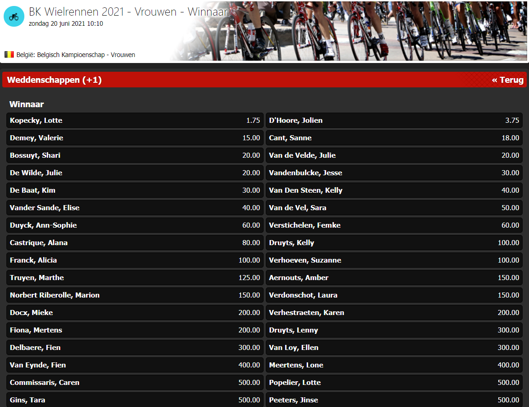The height and width of the screenshot is (407, 529).
Task: Bet on De Baat, Kim
Action: (x=135, y=190)
